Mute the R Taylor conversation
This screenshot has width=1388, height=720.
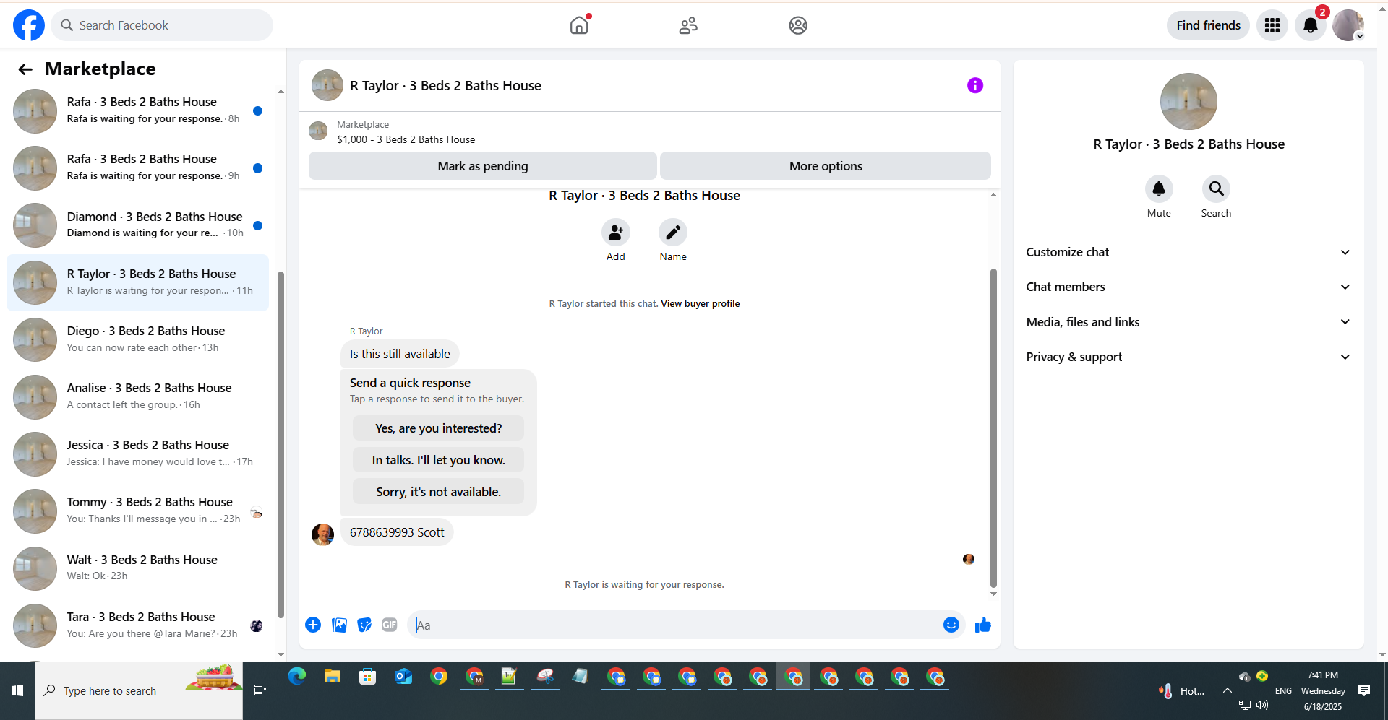(1159, 189)
